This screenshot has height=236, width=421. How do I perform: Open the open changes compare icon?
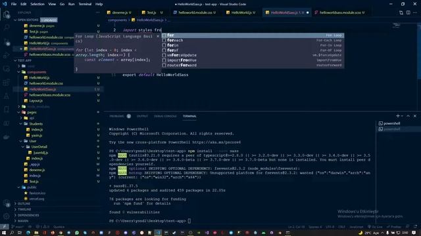point(401,12)
